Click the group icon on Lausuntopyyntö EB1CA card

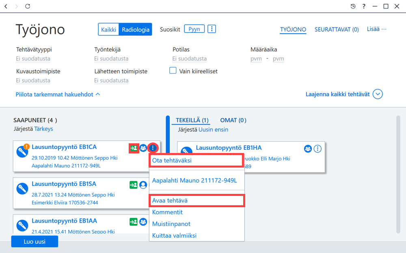click(143, 148)
